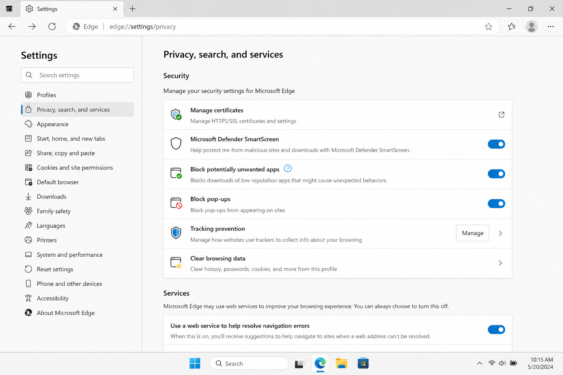Click the help icon beside Block potentially unwanted apps
563x375 pixels.
(x=288, y=168)
